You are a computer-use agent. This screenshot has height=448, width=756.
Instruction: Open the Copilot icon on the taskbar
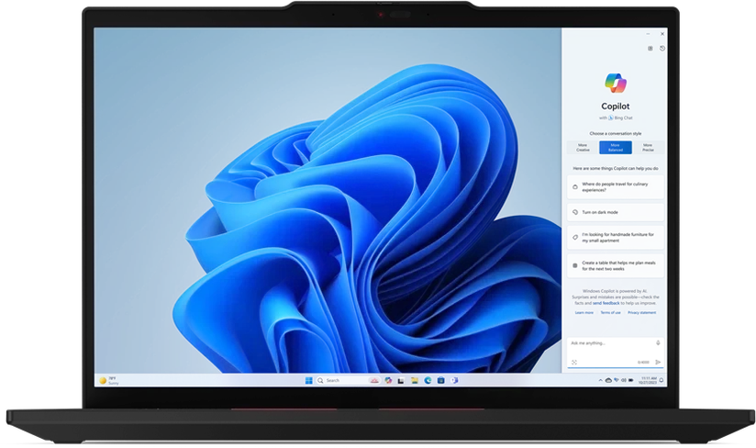click(388, 380)
